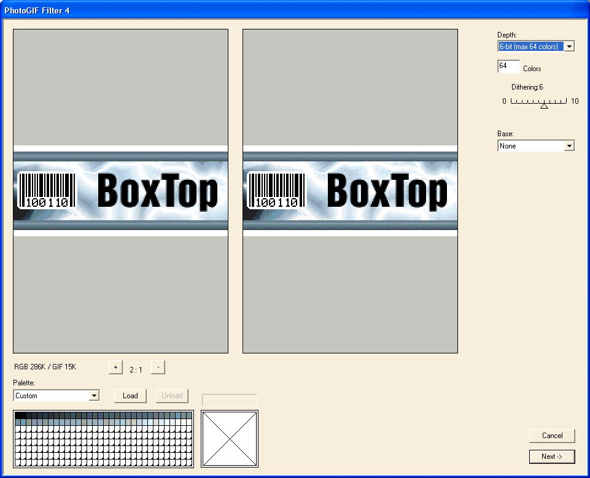Click the PhotoGIF Filter 4 title bar
The image size is (590, 478).
295,10
